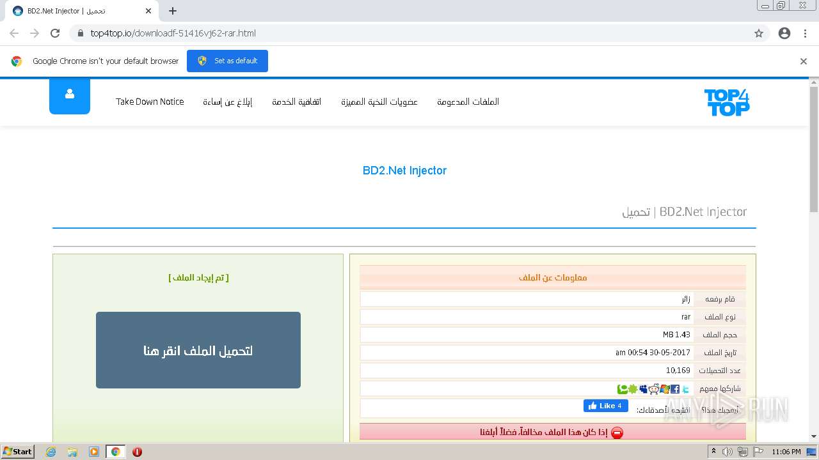Open Windows Explorer folder in taskbar
This screenshot has height=460, width=819.
tap(72, 452)
